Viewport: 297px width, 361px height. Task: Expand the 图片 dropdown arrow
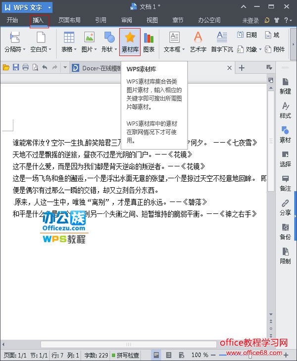[95, 49]
